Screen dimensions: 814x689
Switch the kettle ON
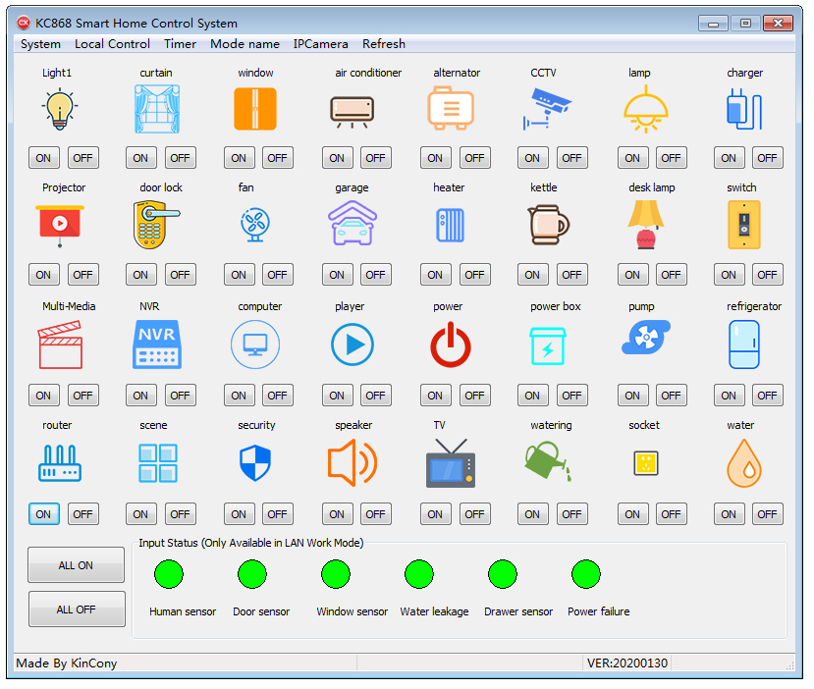tap(532, 275)
